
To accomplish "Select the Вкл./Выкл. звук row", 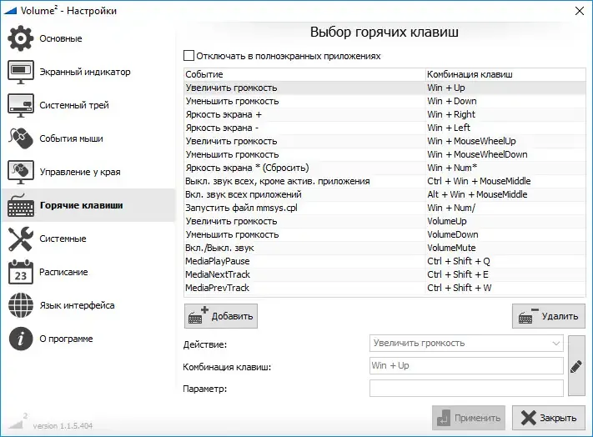I will point(385,248).
